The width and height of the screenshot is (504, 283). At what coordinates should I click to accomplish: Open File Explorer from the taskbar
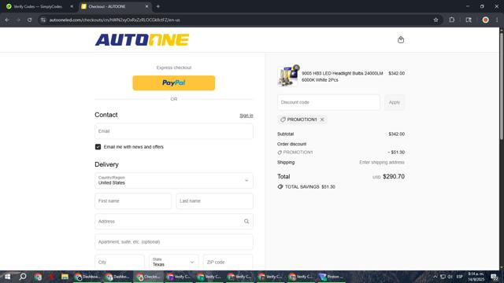65,277
